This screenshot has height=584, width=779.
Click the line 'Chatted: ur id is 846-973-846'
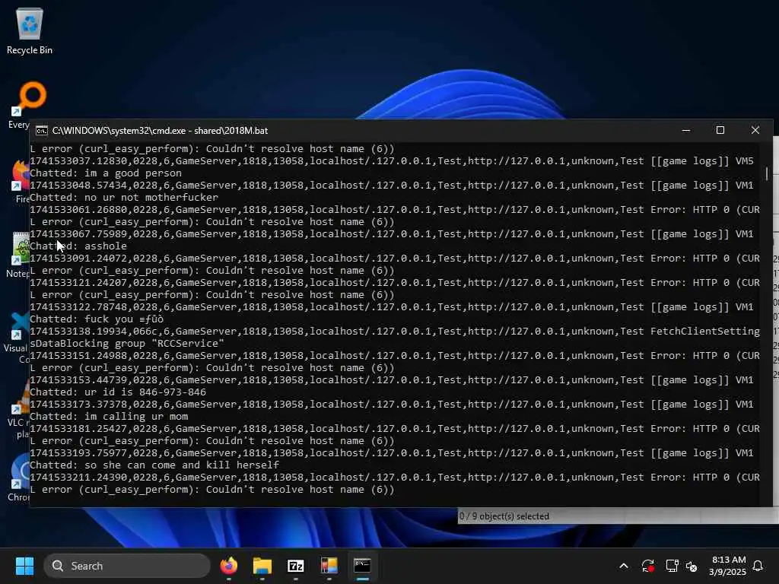click(118, 392)
